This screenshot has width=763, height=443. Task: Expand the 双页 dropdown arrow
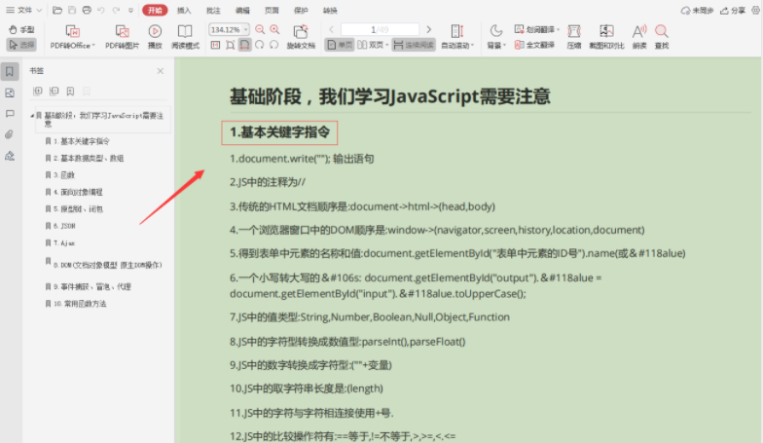[387, 45]
